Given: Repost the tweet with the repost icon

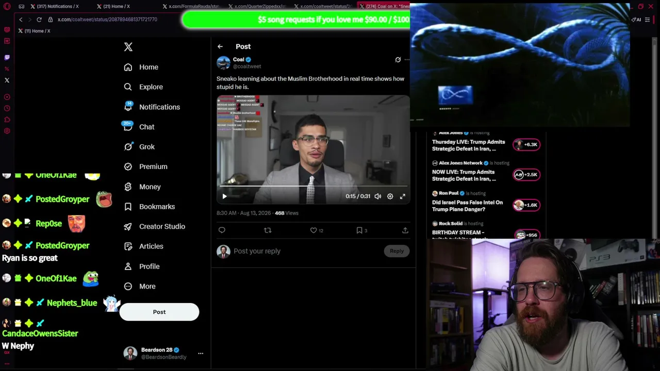Looking at the screenshot, I should pyautogui.click(x=268, y=230).
